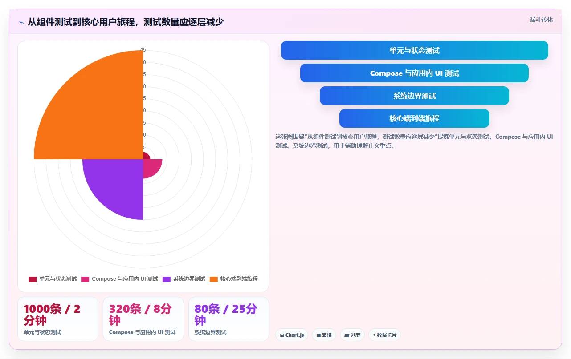Click the 系统边界测试 caption under 80条
The image size is (571, 359).
click(x=211, y=332)
